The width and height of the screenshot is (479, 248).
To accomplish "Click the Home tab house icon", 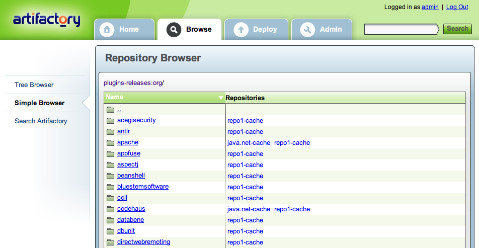I will point(107,30).
